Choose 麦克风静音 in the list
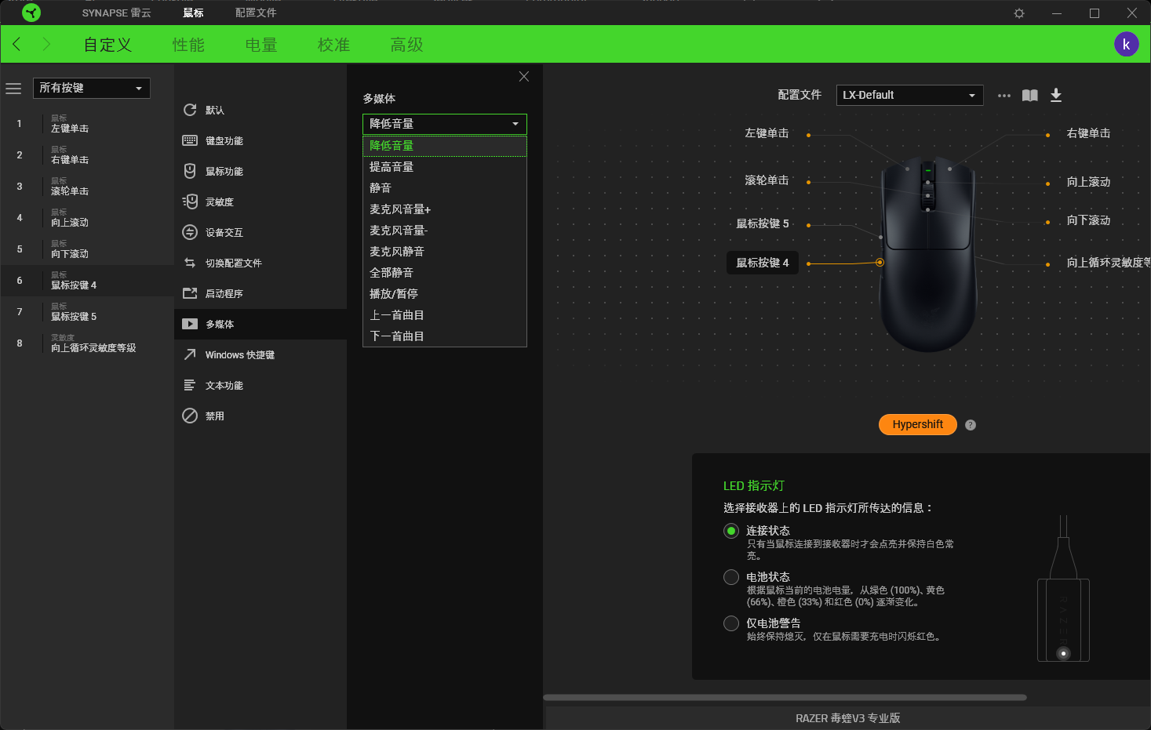Image resolution: width=1151 pixels, height=730 pixels. (x=445, y=252)
